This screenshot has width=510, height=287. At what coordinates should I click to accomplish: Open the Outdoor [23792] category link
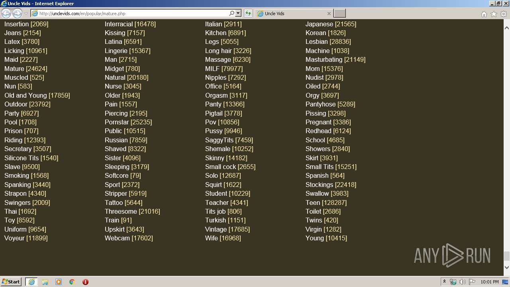pyautogui.click(x=27, y=104)
